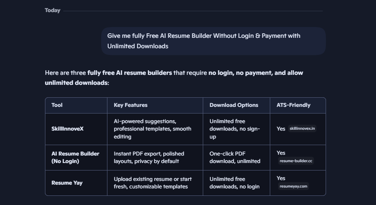Click the Instant PDF export features cell

click(x=149, y=158)
